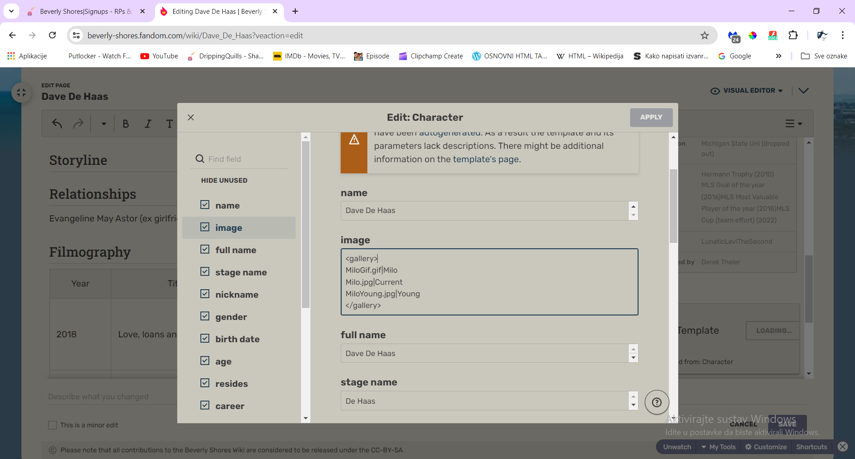Viewport: 855px width, 459px height.
Task: Click the collapse fullscreen icon beside Edit Page
Action: pos(21,93)
